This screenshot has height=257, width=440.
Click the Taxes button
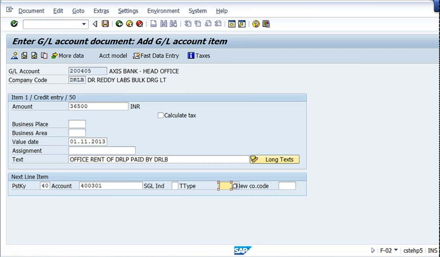click(199, 55)
